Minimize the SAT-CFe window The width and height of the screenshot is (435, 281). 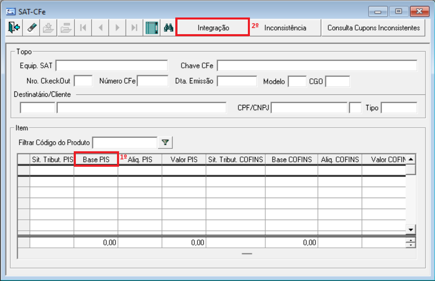pyautogui.click(x=378, y=12)
